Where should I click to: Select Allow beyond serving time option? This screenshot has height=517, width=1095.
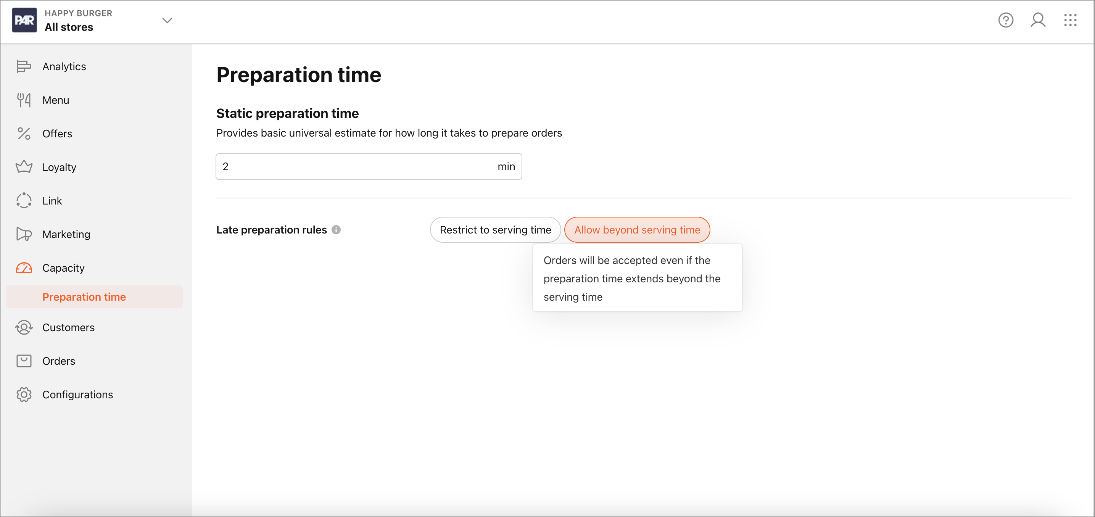point(637,230)
